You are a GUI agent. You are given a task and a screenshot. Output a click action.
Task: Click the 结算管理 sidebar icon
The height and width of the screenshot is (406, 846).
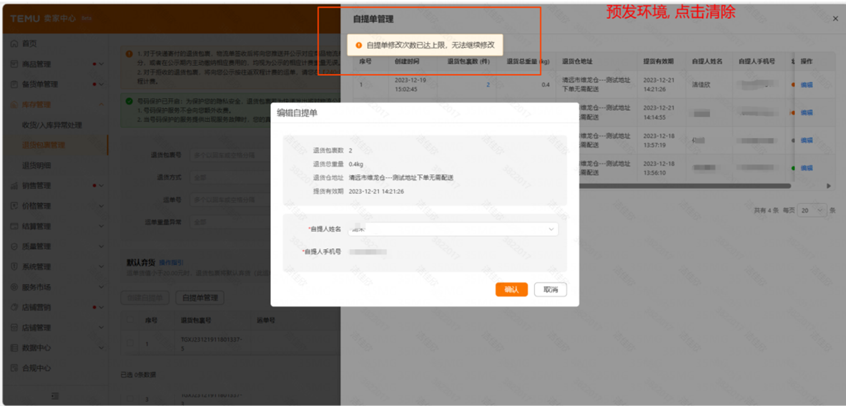(x=14, y=226)
